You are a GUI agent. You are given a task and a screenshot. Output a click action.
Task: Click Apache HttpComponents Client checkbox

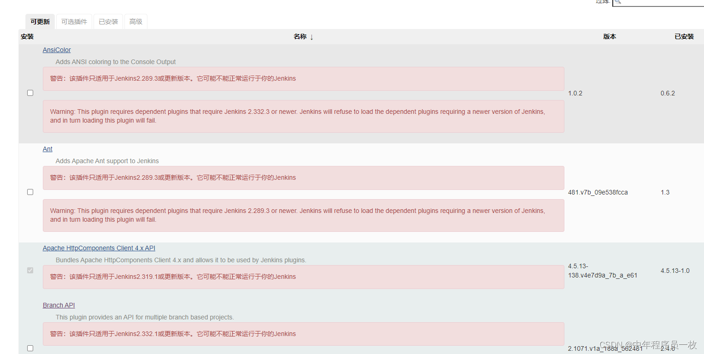[30, 270]
